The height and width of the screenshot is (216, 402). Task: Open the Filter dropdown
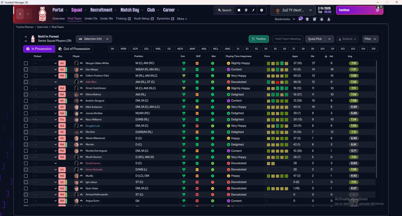coord(370,39)
